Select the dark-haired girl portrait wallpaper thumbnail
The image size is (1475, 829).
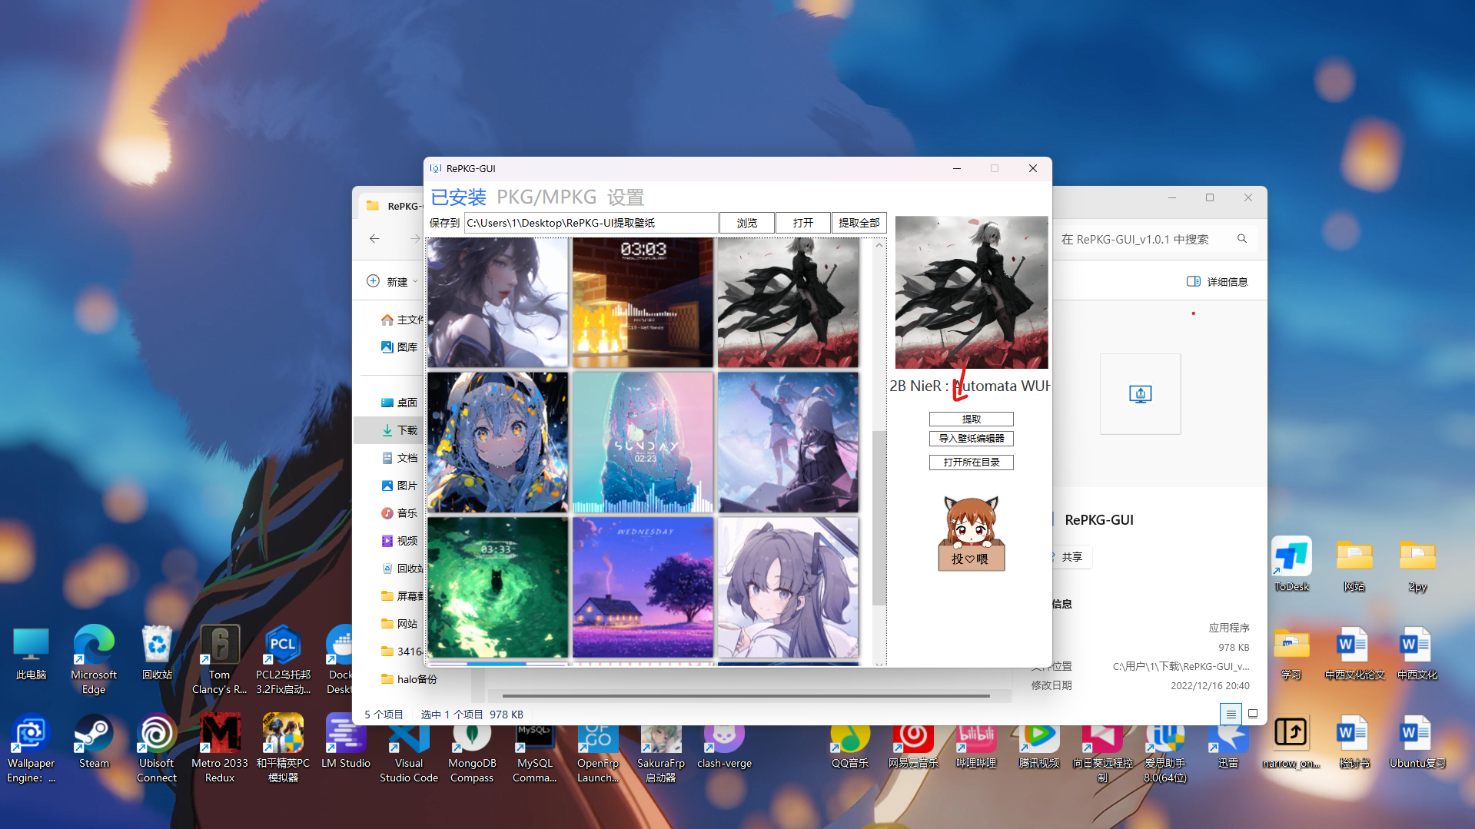(x=497, y=303)
